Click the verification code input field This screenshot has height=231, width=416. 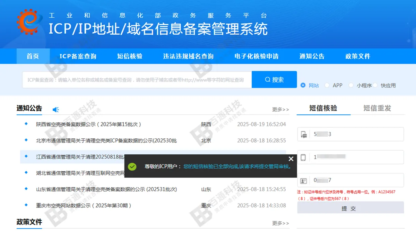click(x=350, y=134)
